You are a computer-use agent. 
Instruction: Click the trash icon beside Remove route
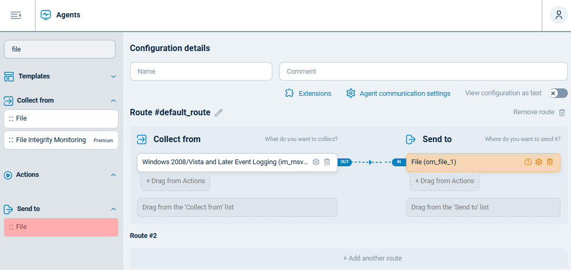562,113
